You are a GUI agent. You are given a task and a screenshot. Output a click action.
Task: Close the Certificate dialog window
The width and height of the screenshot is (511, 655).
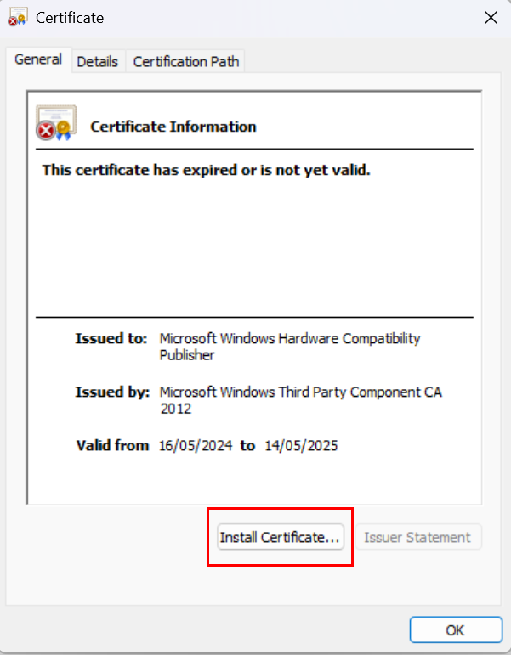click(x=491, y=18)
